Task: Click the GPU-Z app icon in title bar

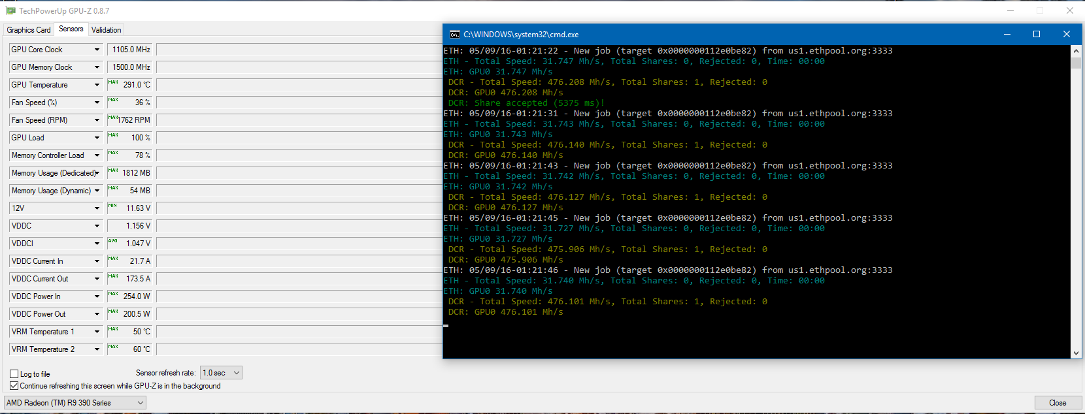Action: tap(10, 11)
